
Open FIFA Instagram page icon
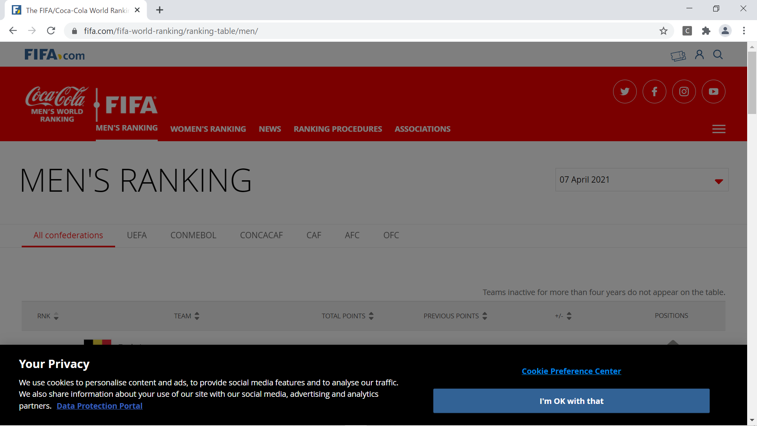click(684, 92)
